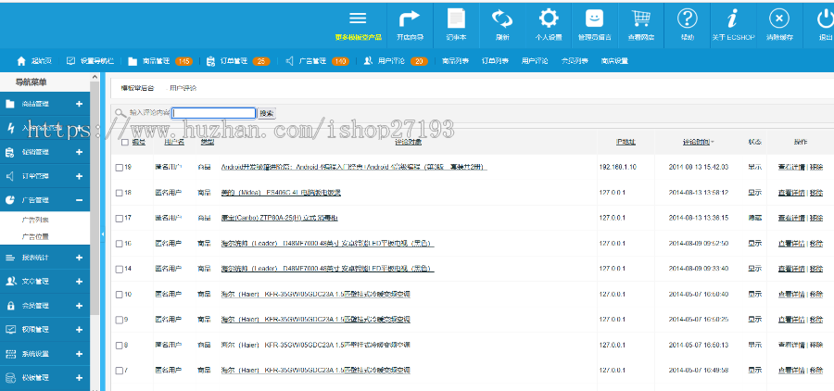Open the Android comment subject link in row 19
The image size is (834, 391).
354,167
